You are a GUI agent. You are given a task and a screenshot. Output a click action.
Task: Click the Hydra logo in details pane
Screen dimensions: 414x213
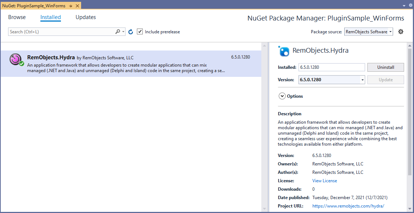pos(284,51)
